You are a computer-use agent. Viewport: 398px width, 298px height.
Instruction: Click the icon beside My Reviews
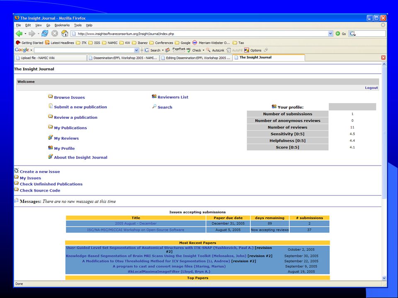click(51, 137)
